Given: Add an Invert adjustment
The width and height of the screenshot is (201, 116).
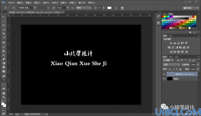Looking at the screenshot, I should click(x=171, y=52).
